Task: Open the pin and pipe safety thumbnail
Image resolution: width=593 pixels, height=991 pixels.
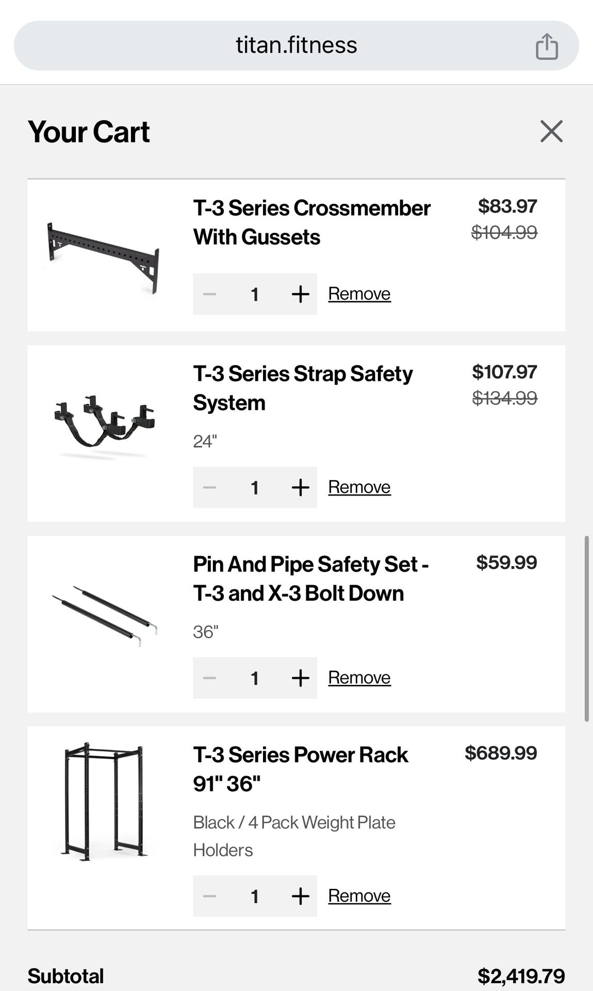Action: point(104,615)
